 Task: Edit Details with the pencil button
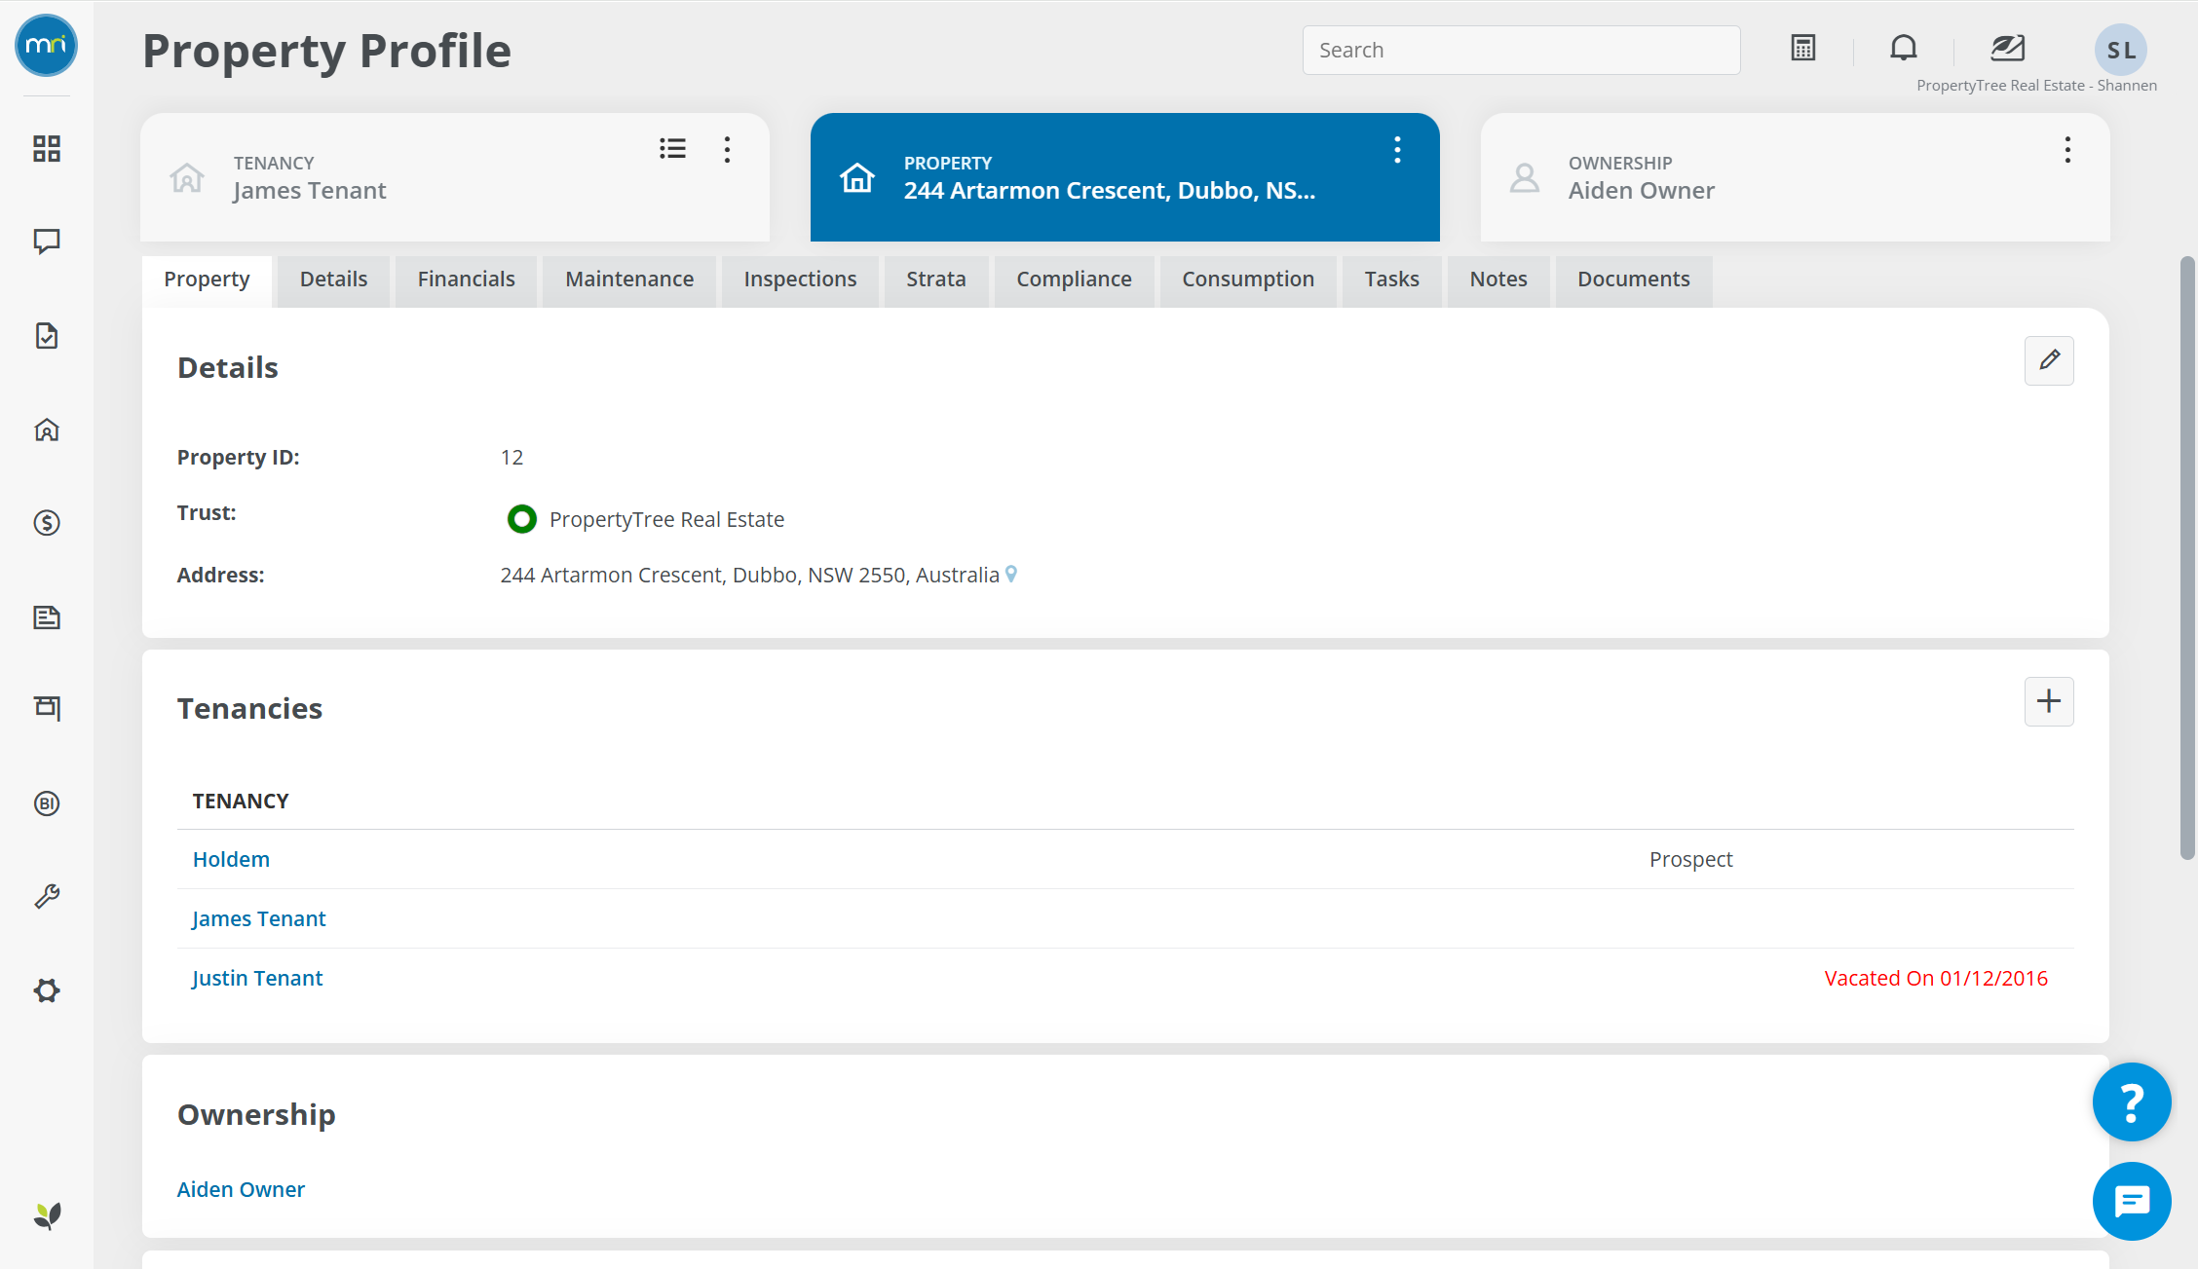tap(2049, 360)
